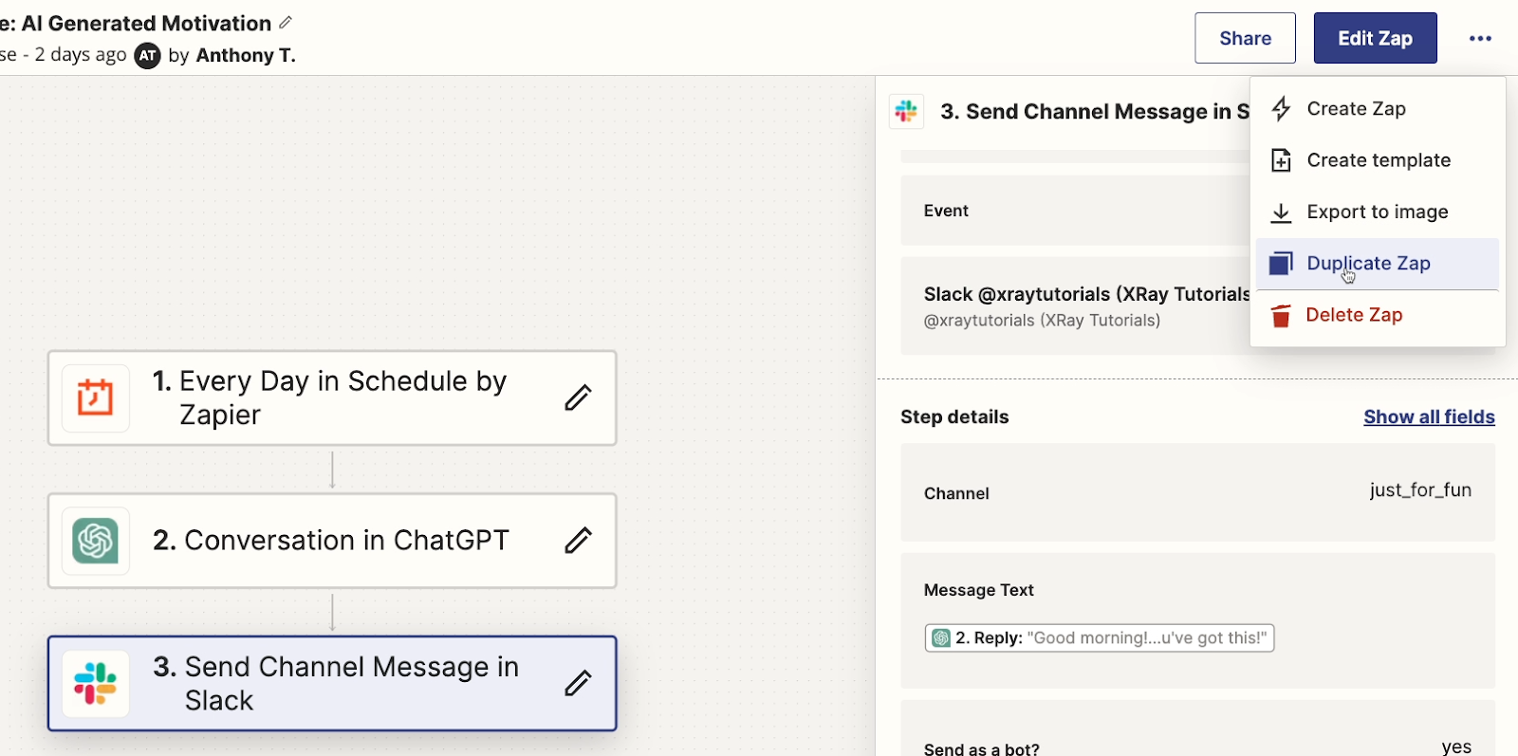The height and width of the screenshot is (756, 1518).
Task: Choose Export to image option
Action: pos(1377,212)
